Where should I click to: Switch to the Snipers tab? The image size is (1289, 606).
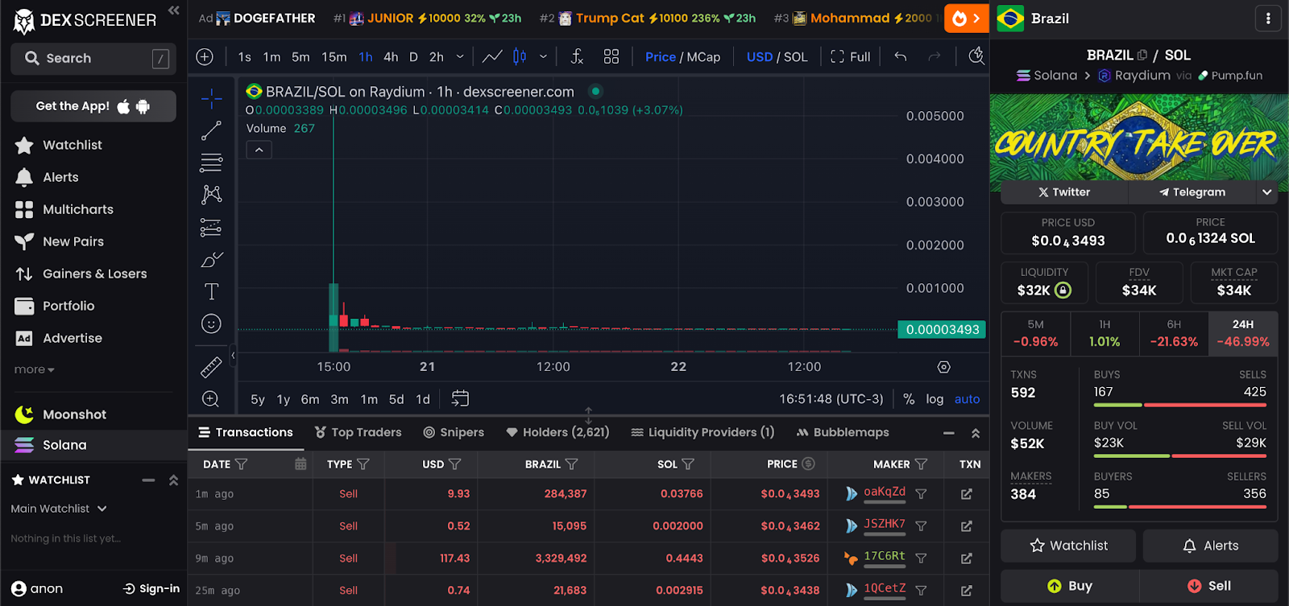point(454,433)
